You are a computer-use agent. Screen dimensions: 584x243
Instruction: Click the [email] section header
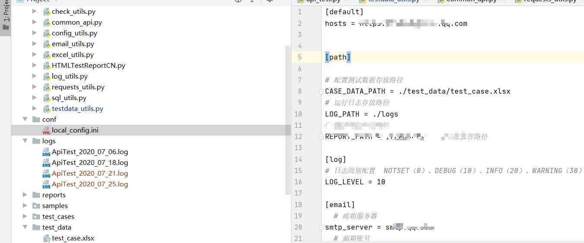tap(340, 205)
